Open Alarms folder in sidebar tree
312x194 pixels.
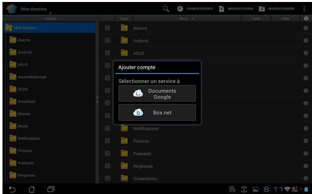tap(20, 40)
